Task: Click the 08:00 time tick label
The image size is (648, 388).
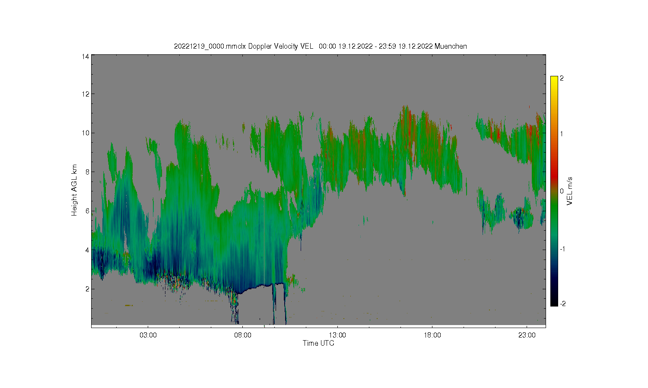Action: click(x=242, y=335)
